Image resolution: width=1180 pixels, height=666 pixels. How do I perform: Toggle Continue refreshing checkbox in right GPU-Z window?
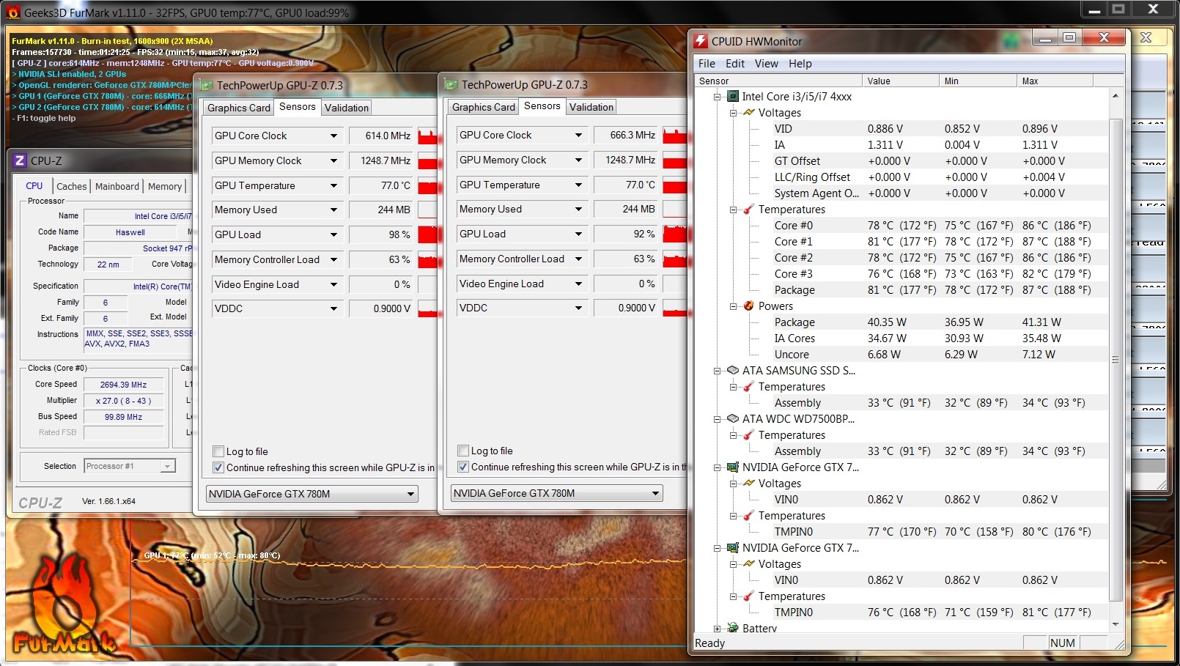click(462, 467)
